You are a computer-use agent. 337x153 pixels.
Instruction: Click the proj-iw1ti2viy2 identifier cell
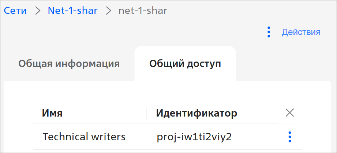[194, 137]
